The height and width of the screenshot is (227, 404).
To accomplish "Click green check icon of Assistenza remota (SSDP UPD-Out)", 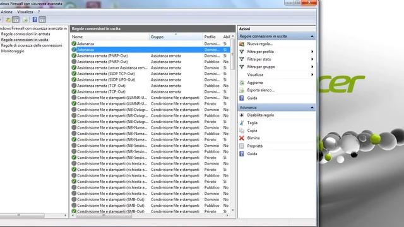I will [x=74, y=79].
